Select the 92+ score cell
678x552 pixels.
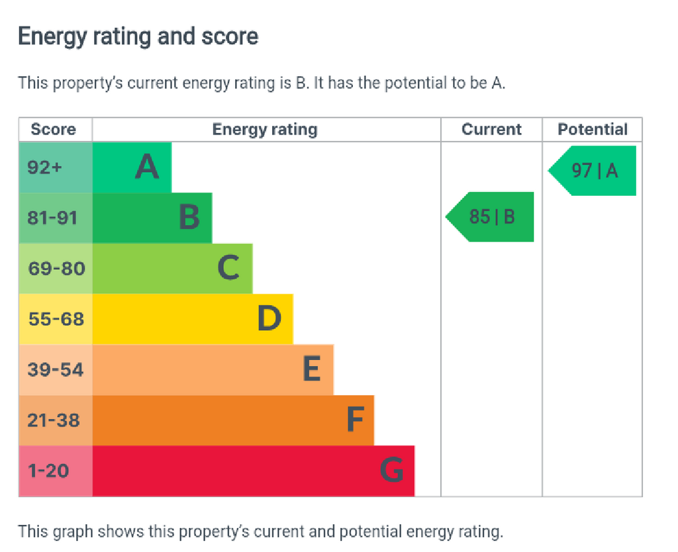point(56,167)
